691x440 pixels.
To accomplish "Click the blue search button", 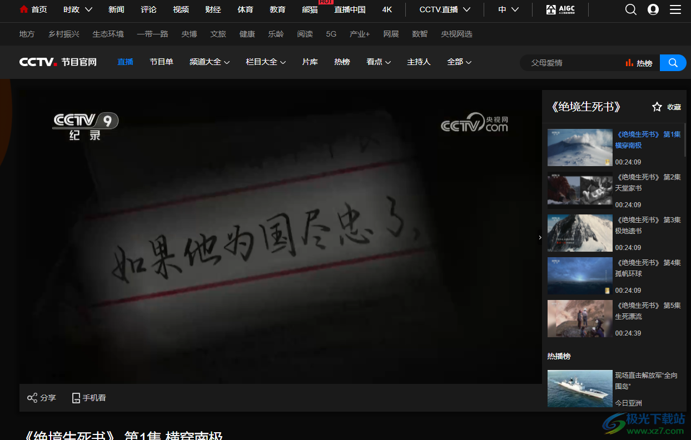I will (673, 63).
